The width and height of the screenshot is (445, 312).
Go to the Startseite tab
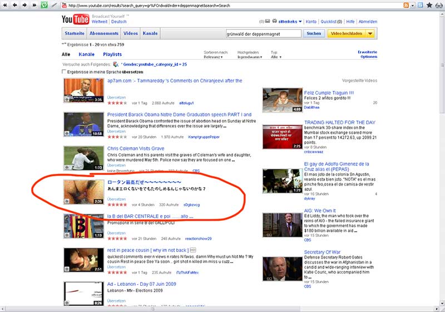75,33
